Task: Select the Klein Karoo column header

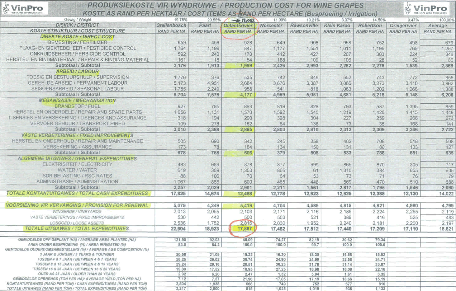Action: (337, 26)
